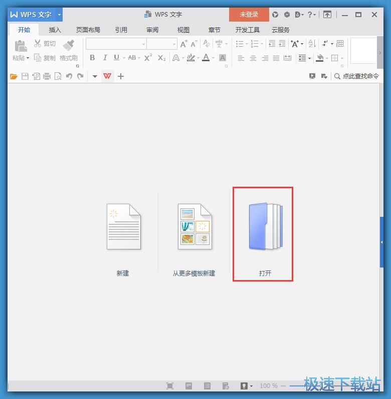The height and width of the screenshot is (399, 391).
Task: Click the text effects outlined A icon
Action: (x=175, y=58)
